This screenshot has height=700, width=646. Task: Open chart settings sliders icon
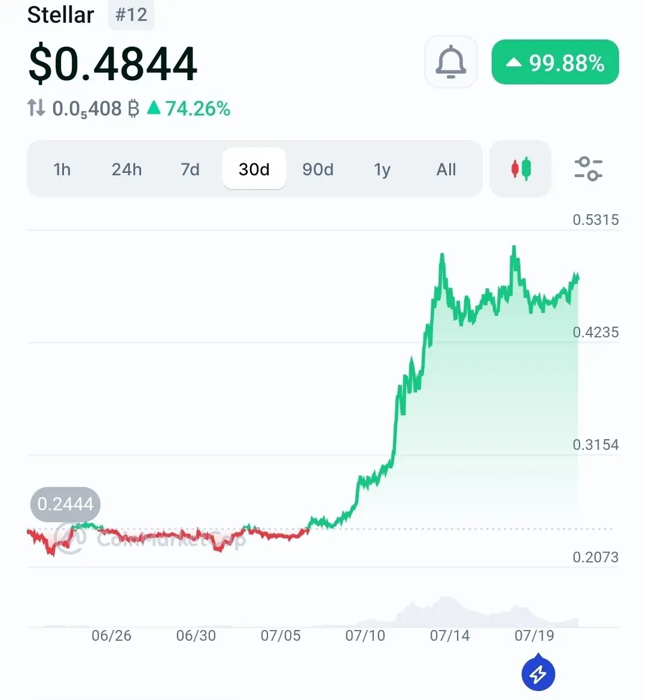589,169
